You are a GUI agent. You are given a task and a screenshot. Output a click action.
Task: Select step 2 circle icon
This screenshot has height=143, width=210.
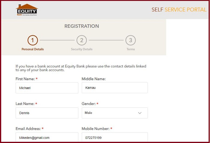[82, 40]
